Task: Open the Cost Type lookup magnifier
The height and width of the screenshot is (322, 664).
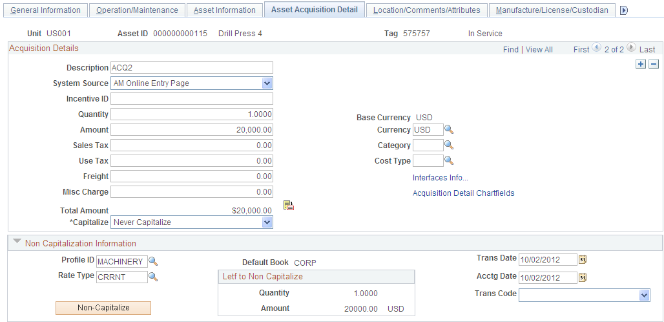Action: tap(449, 160)
